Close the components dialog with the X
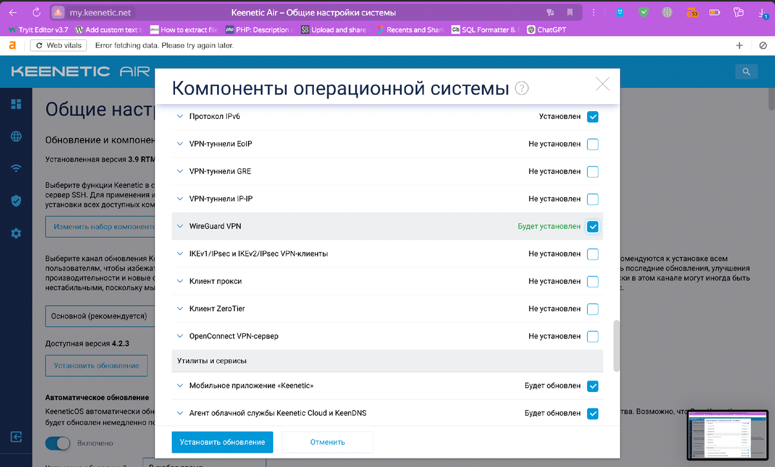Viewport: 775px width, 467px height. point(602,84)
